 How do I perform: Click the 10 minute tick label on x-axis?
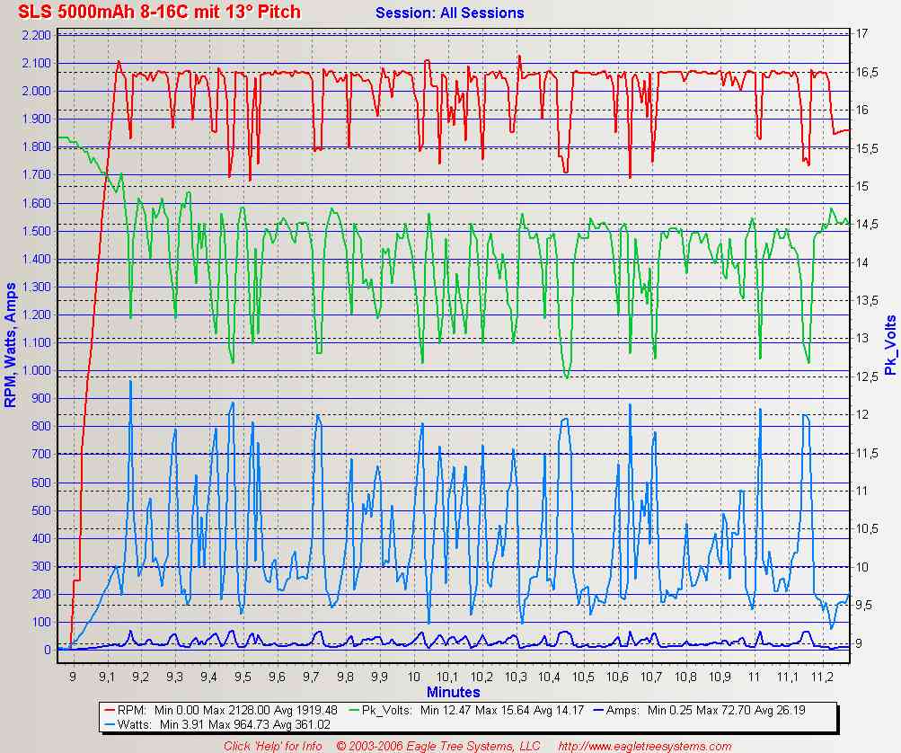(413, 676)
